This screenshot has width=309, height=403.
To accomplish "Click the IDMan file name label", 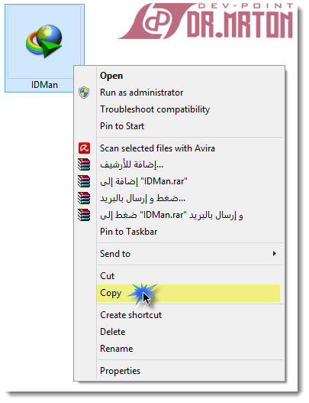I will coord(44,85).
